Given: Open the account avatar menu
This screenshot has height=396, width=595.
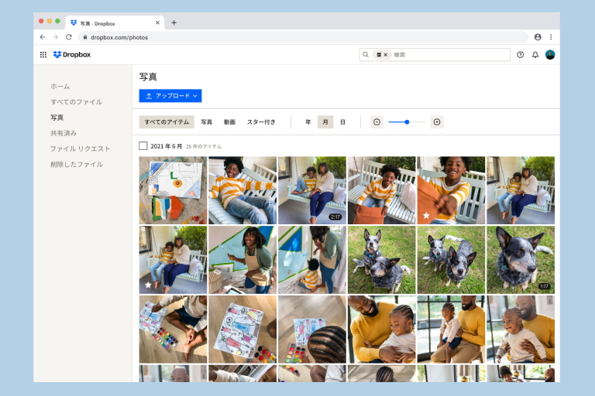Looking at the screenshot, I should click(550, 55).
